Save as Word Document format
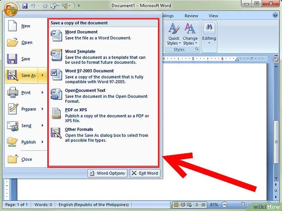The height and width of the screenshot is (211, 282). pos(103,35)
